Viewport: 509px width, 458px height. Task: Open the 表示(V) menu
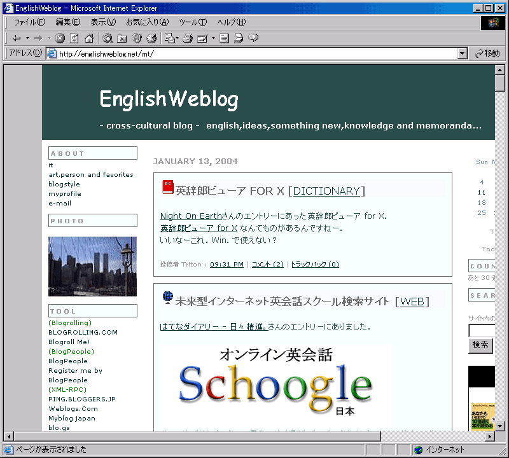[x=103, y=22]
